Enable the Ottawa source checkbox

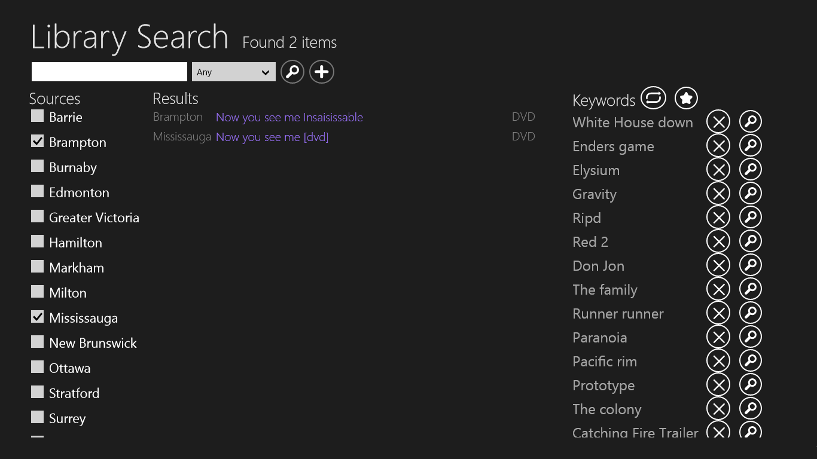click(x=38, y=367)
